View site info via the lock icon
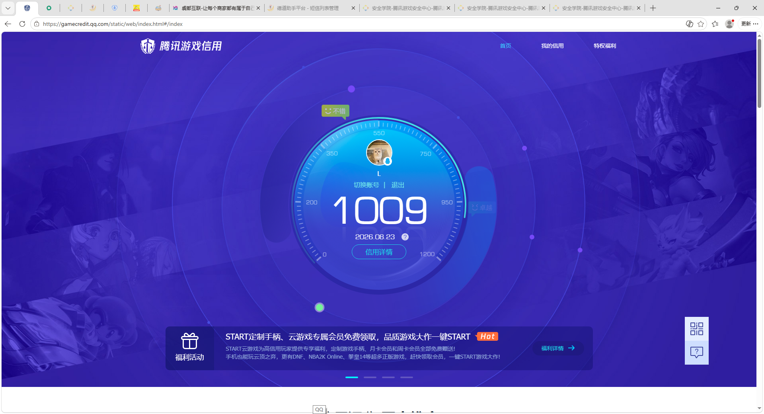 (x=37, y=24)
